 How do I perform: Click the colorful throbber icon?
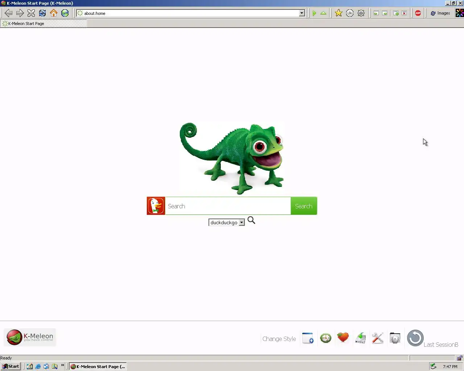[460, 13]
